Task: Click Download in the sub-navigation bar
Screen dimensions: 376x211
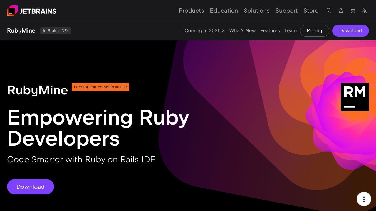Action: (350, 31)
